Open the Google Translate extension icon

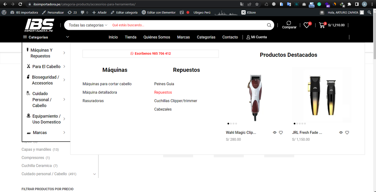pyautogui.click(x=289, y=4)
